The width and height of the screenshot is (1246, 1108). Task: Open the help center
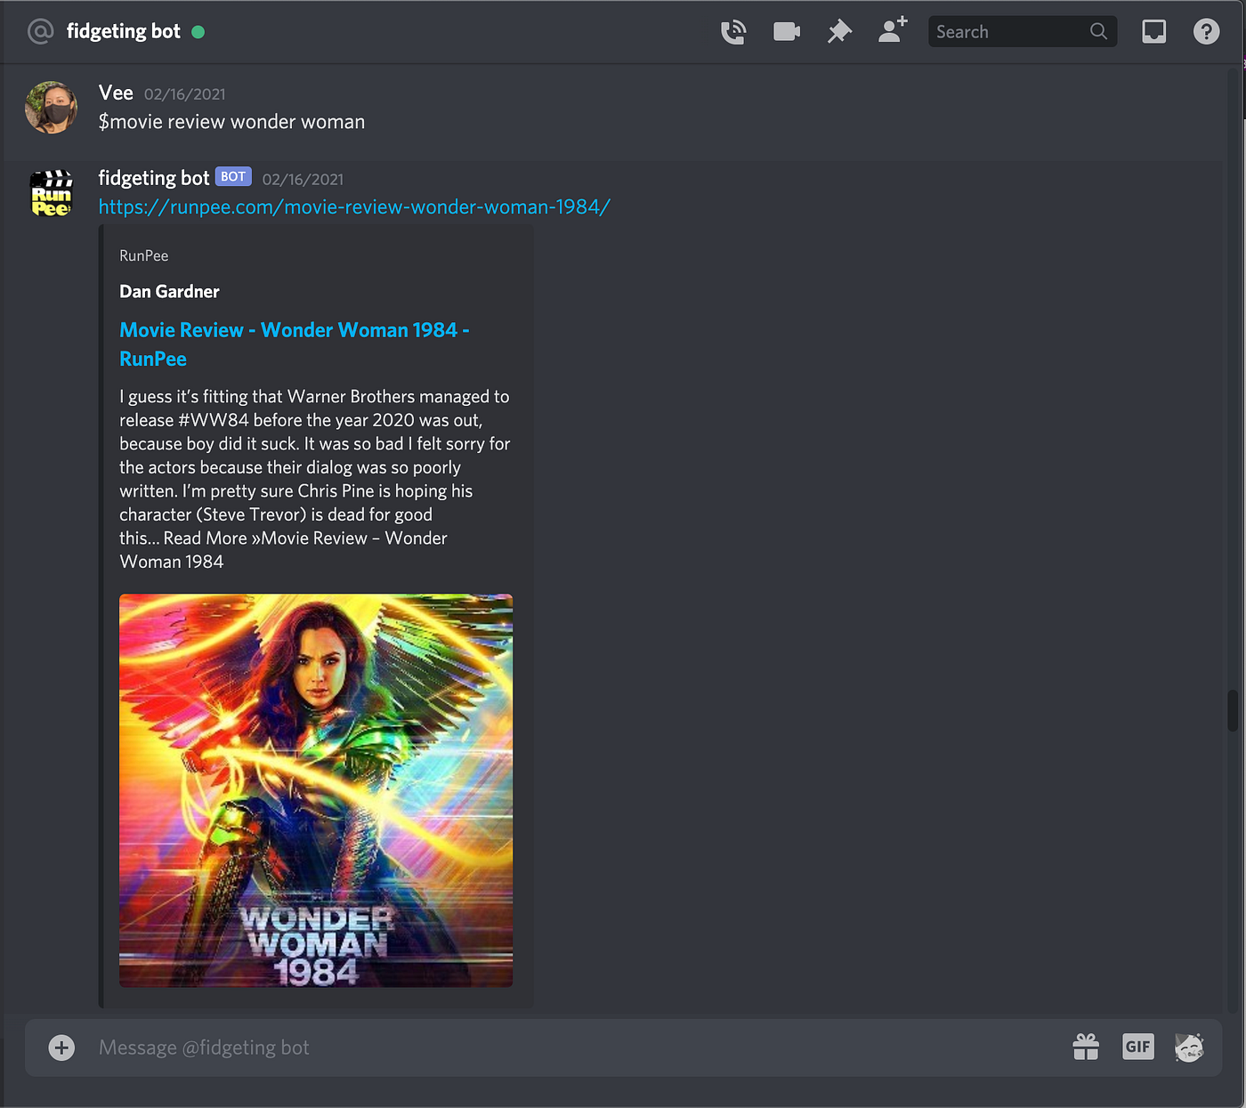click(x=1206, y=31)
